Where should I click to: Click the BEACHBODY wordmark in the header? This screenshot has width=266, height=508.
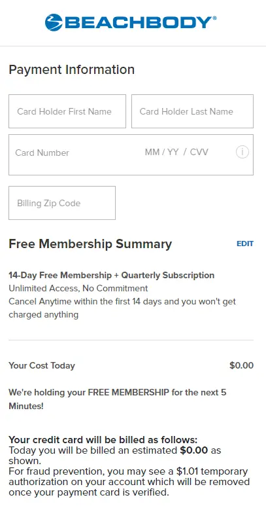click(x=141, y=22)
